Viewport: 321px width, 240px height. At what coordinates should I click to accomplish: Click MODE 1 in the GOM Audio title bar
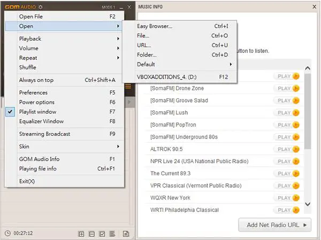pyautogui.click(x=109, y=7)
